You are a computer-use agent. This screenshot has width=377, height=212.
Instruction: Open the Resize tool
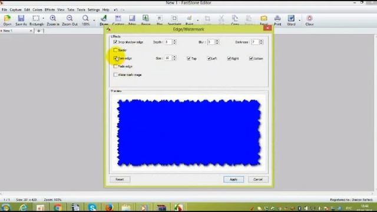point(145,20)
